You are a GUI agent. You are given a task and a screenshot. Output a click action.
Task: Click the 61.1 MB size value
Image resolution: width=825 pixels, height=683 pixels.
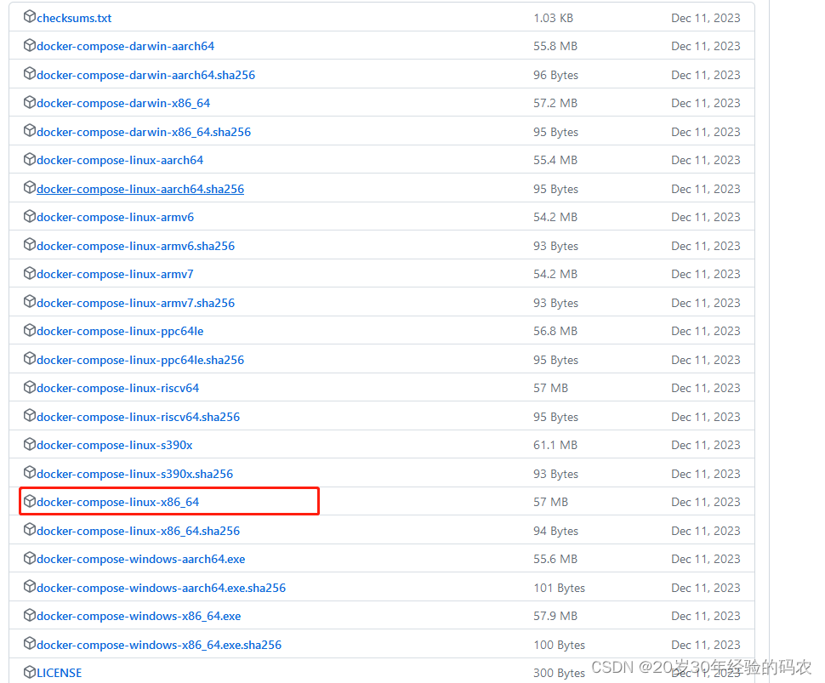555,445
